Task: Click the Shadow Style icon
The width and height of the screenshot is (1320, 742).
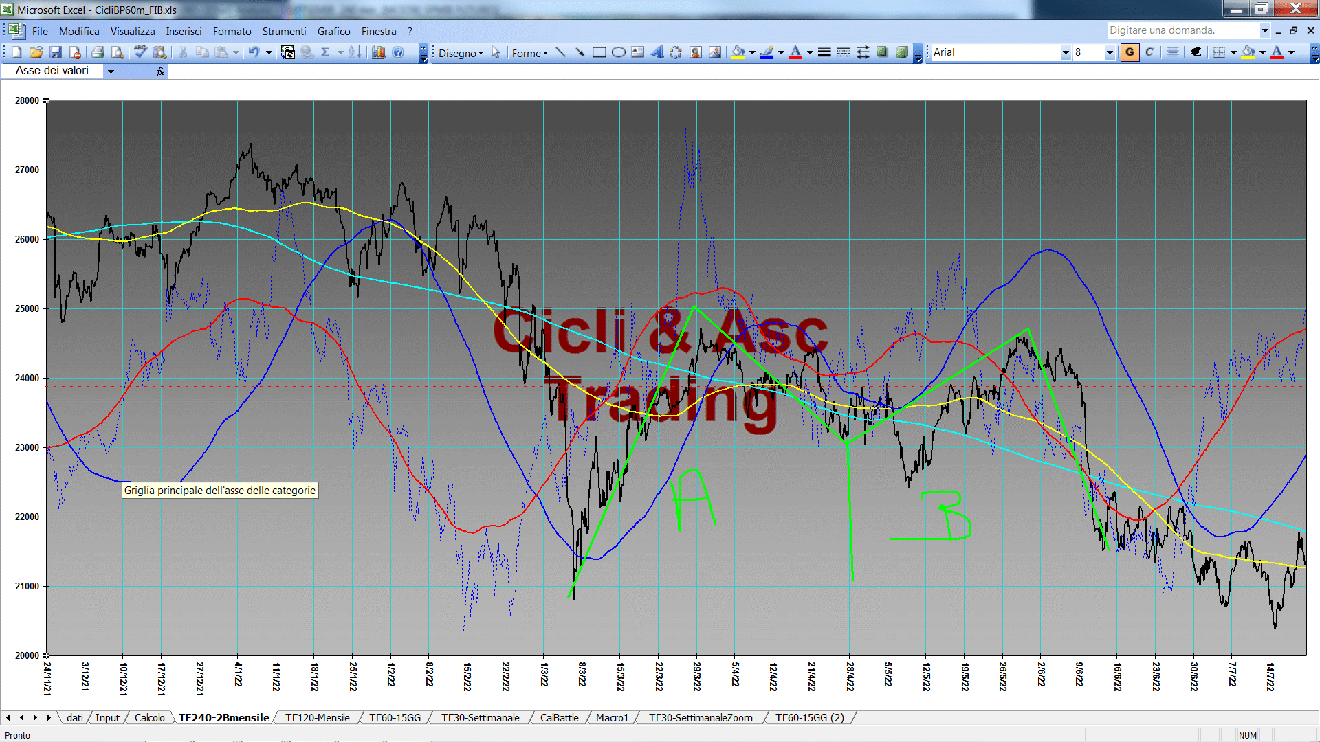Action: [882, 52]
